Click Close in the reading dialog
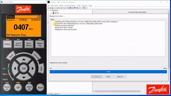The height and width of the screenshot is (96, 171). [x=108, y=77]
